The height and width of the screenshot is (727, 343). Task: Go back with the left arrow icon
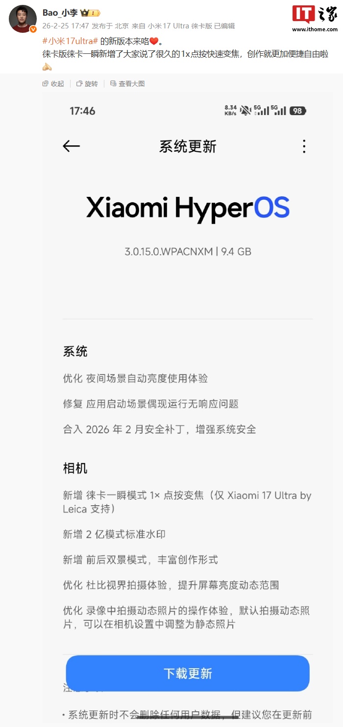tap(72, 146)
